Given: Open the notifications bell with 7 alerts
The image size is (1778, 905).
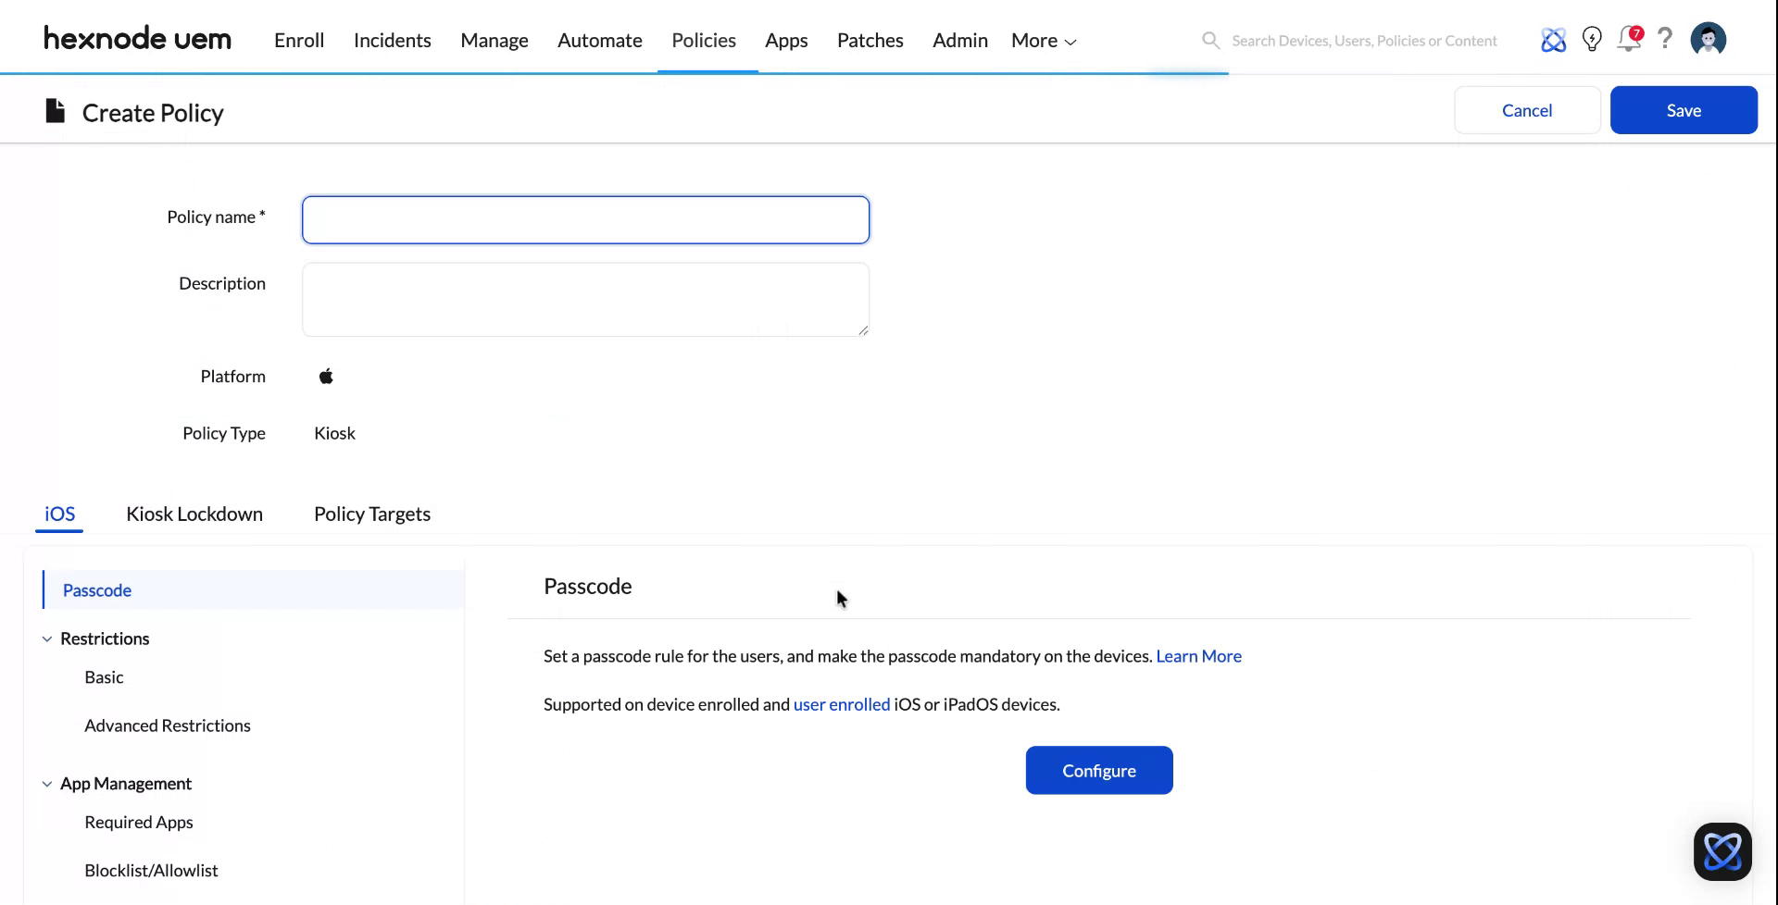Looking at the screenshot, I should pyautogui.click(x=1629, y=40).
